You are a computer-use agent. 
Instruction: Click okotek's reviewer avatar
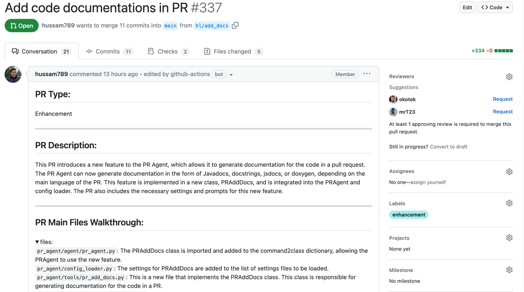393,99
